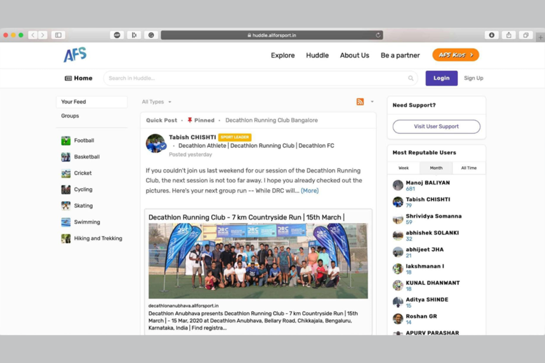This screenshot has width=545, height=363.
Task: Show Safari tab overview icon
Action: pyautogui.click(x=526, y=35)
